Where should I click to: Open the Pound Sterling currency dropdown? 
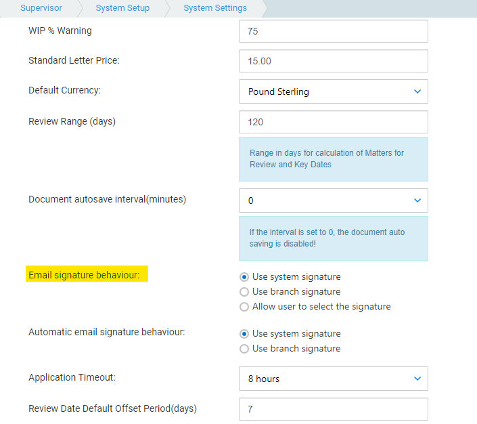tap(334, 91)
